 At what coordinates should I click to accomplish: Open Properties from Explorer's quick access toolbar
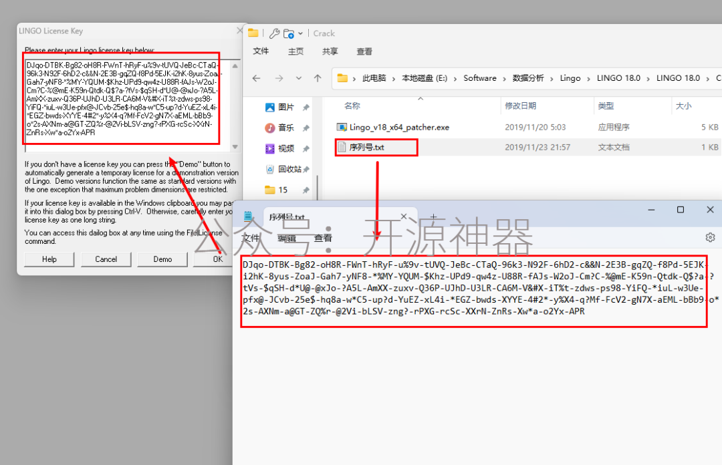(274, 33)
